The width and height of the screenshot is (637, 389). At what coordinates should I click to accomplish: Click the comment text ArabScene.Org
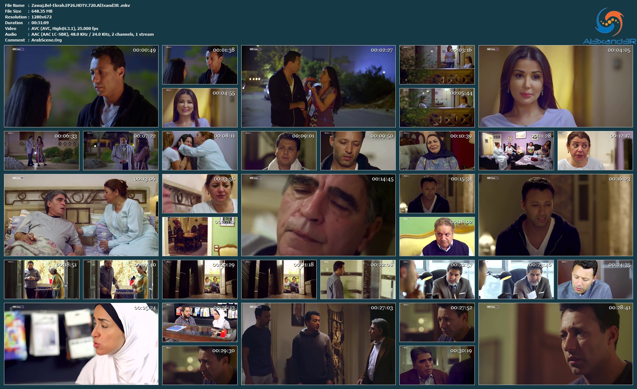point(47,40)
